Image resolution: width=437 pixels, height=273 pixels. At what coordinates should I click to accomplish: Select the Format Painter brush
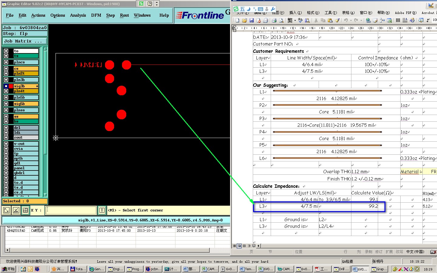[337, 20]
